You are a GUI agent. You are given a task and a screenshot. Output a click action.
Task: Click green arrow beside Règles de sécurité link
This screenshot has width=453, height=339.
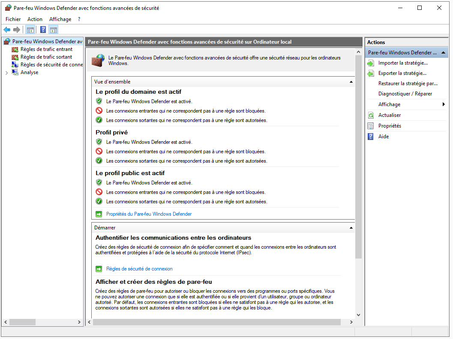click(x=99, y=269)
